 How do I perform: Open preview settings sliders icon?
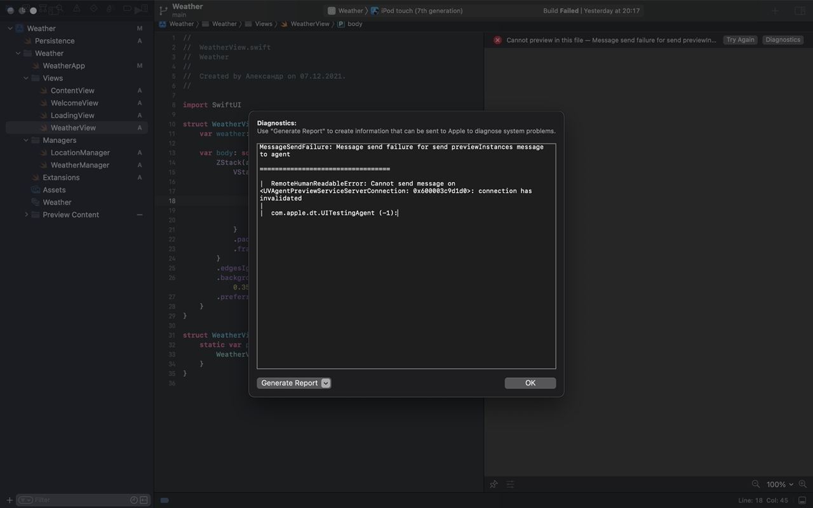(510, 485)
